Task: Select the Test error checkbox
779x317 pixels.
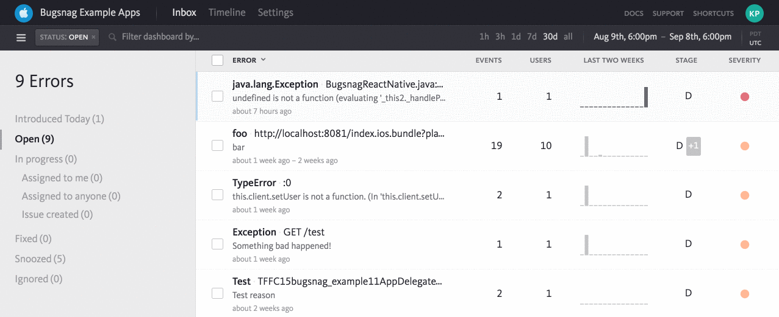Action: point(217,293)
